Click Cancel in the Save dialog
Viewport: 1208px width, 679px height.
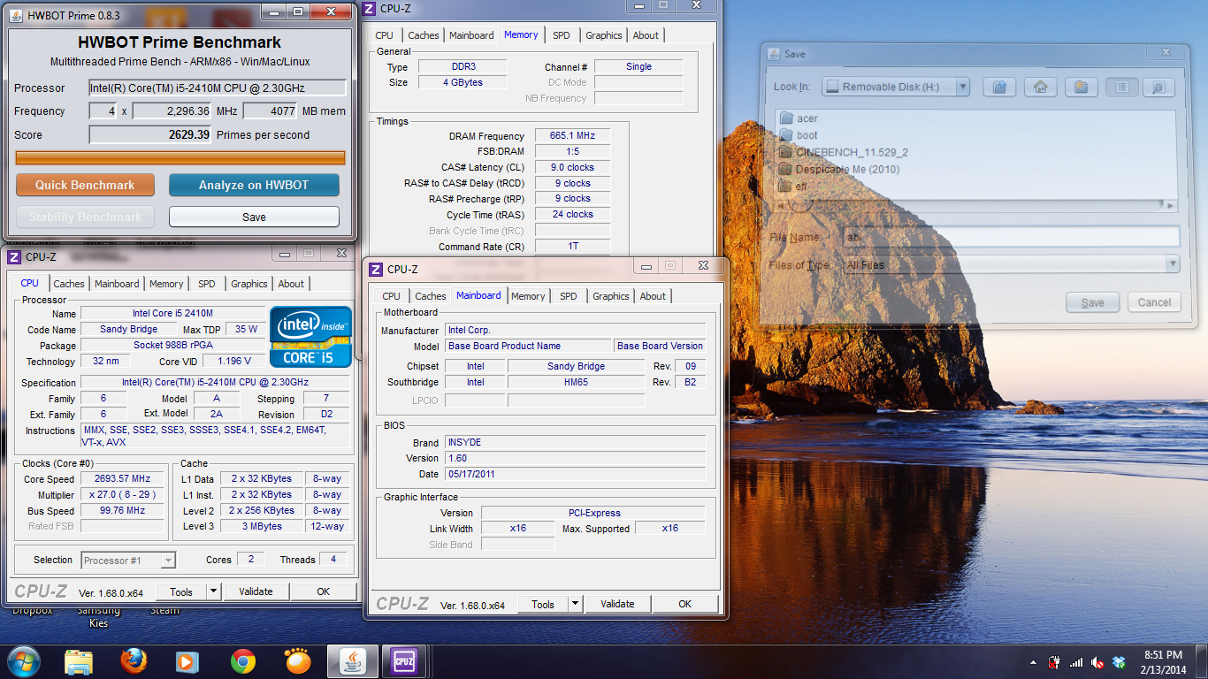click(1154, 302)
